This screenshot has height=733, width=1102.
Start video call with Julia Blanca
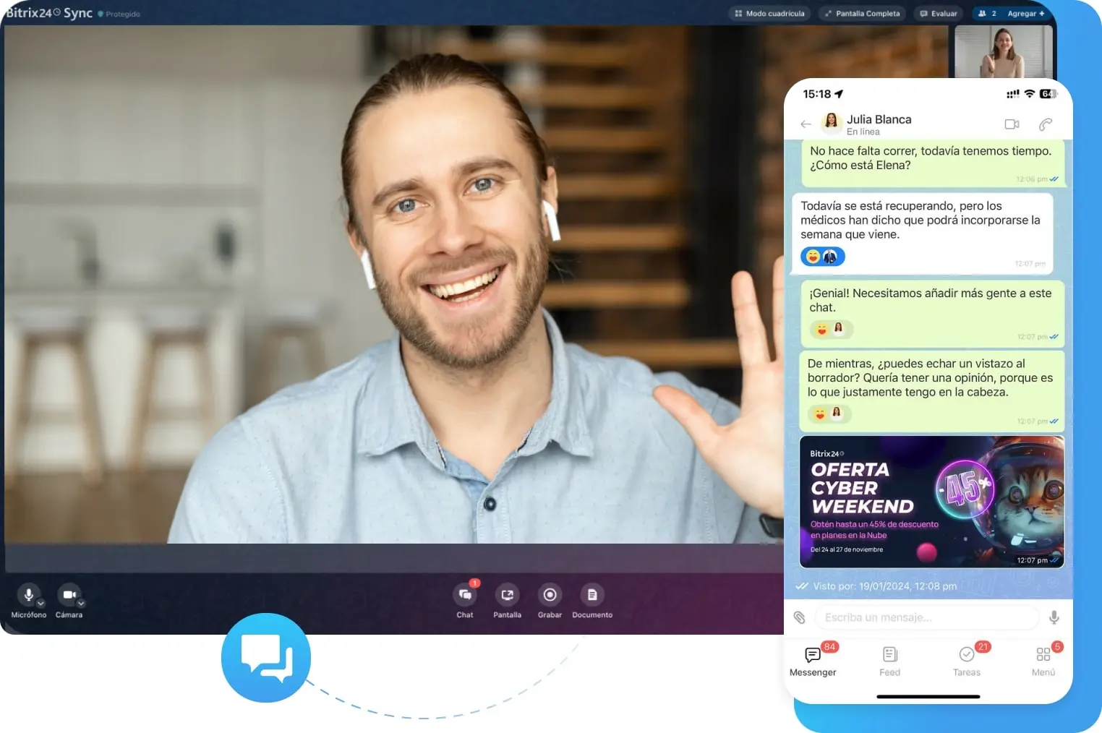[x=1012, y=124]
